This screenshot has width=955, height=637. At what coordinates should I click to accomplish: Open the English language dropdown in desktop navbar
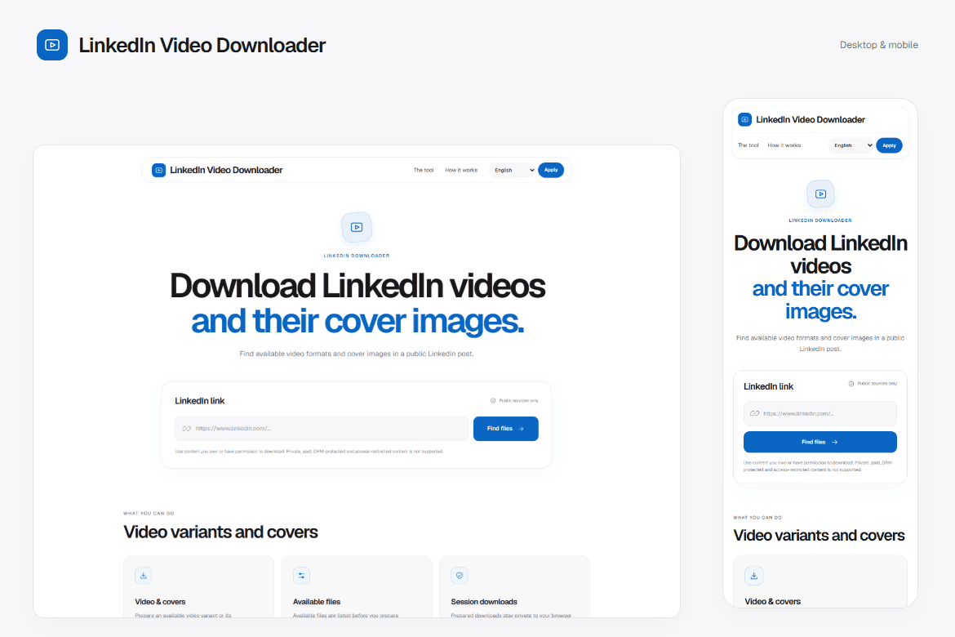(513, 170)
